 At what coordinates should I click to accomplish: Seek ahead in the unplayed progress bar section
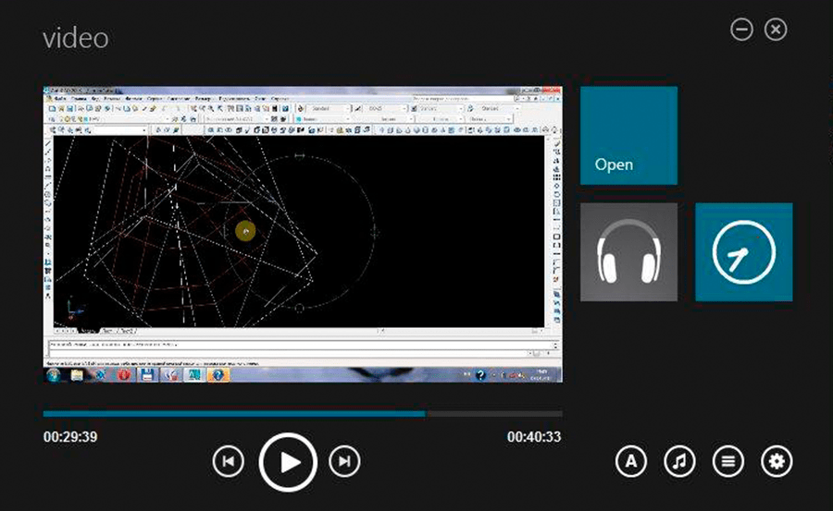[x=495, y=413]
